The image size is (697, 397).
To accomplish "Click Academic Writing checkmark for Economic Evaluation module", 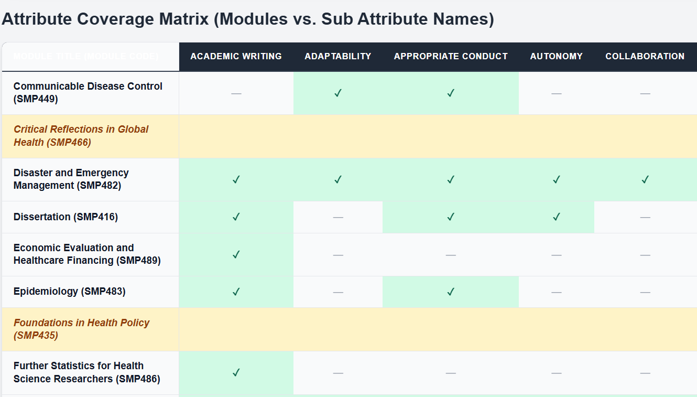I will [236, 254].
